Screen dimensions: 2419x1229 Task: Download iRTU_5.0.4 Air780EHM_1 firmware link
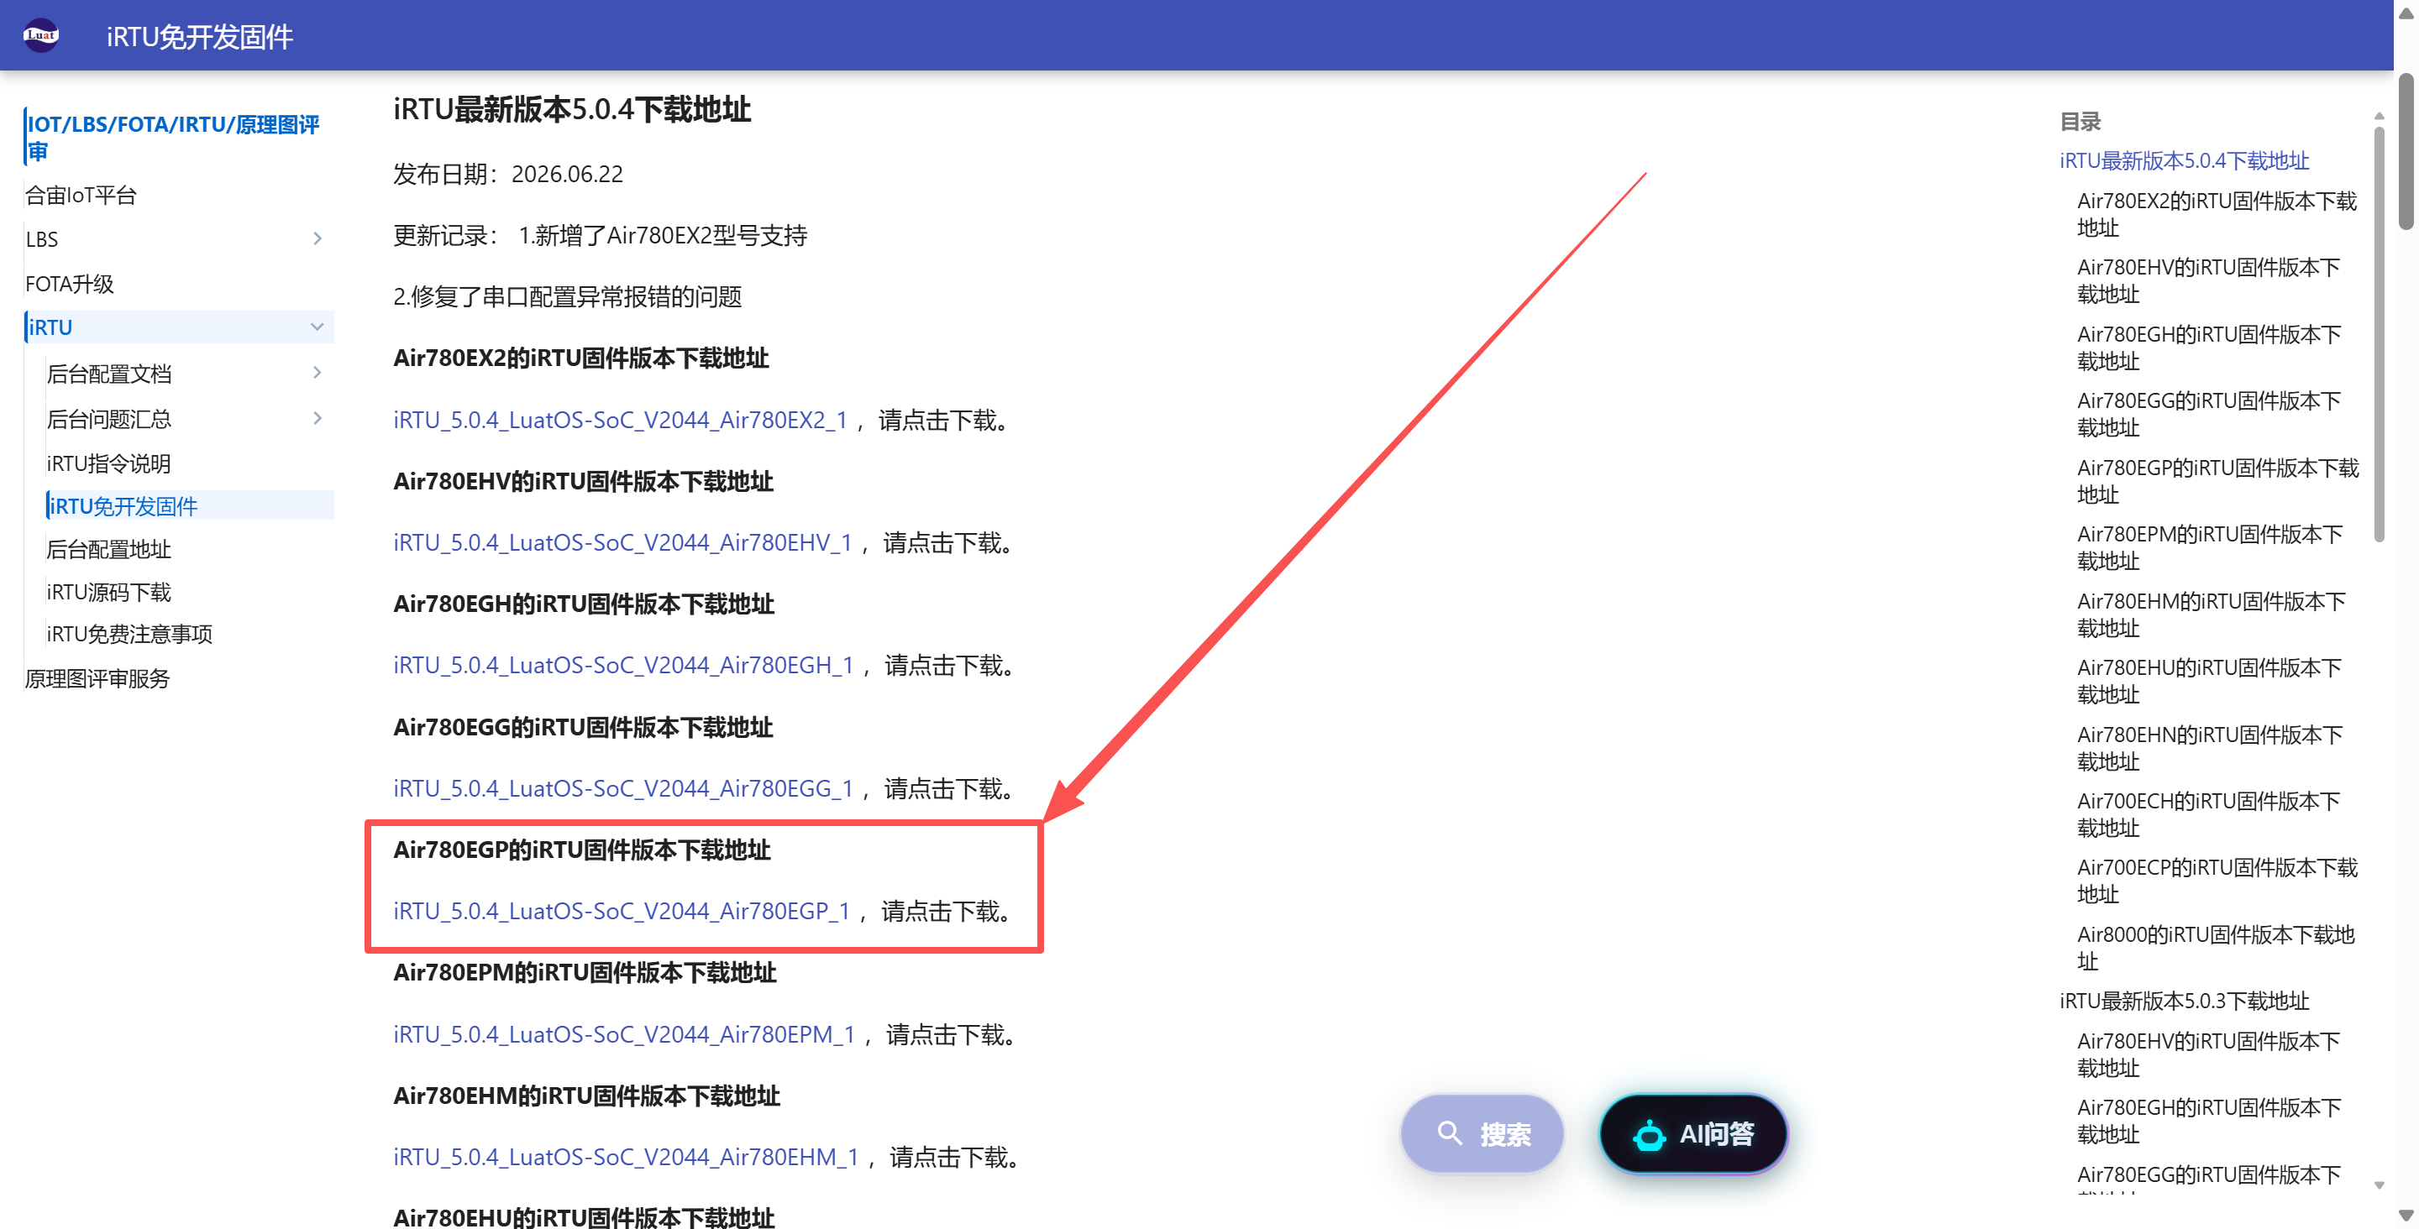point(627,1157)
